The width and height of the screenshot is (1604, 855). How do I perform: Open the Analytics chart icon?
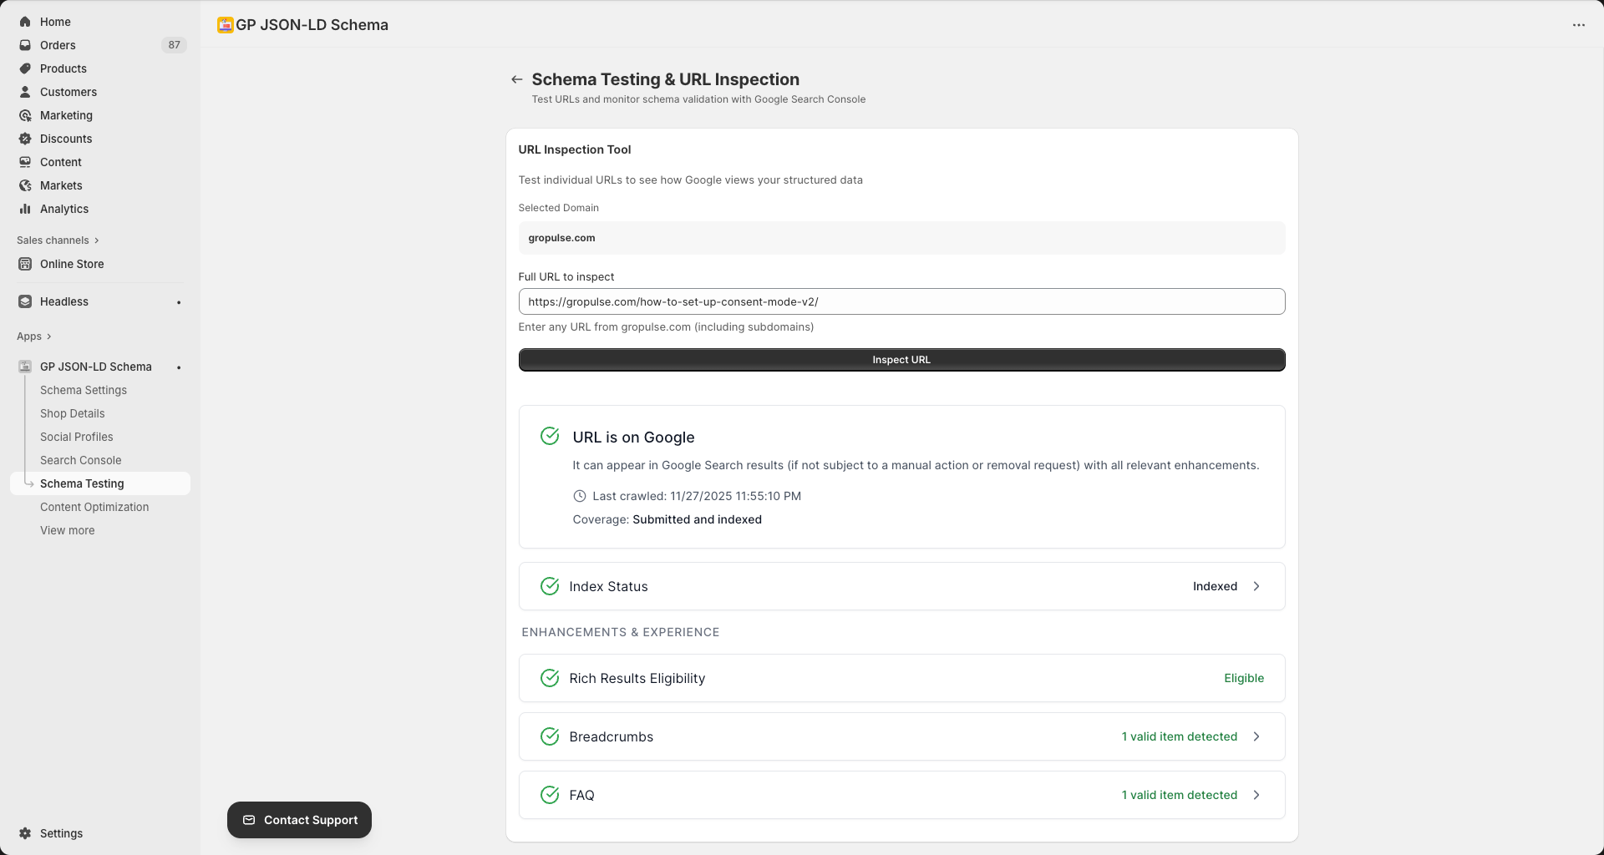click(x=25, y=209)
